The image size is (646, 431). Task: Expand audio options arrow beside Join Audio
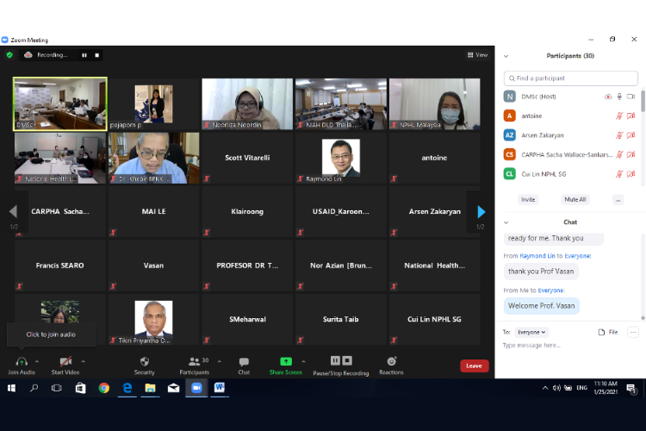point(37,361)
